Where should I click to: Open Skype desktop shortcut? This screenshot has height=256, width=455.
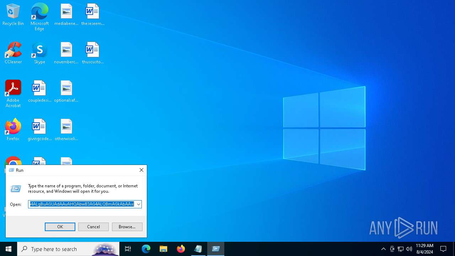(x=39, y=53)
